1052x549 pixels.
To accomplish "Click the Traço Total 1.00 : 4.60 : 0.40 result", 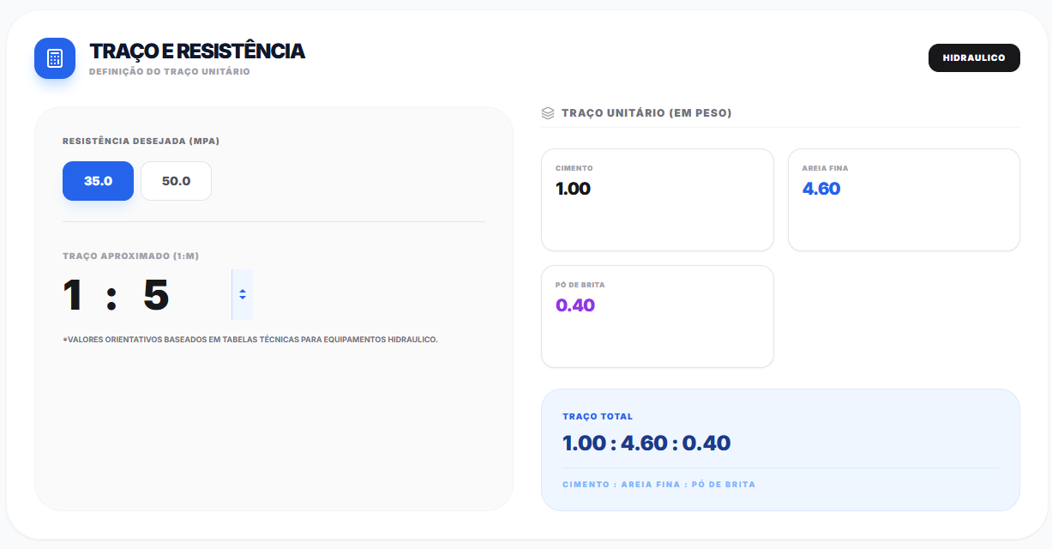I will pos(646,443).
